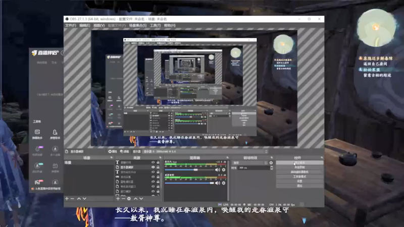Open transition properties gear icon
The height and width of the screenshot is (227, 404).
(x=271, y=163)
